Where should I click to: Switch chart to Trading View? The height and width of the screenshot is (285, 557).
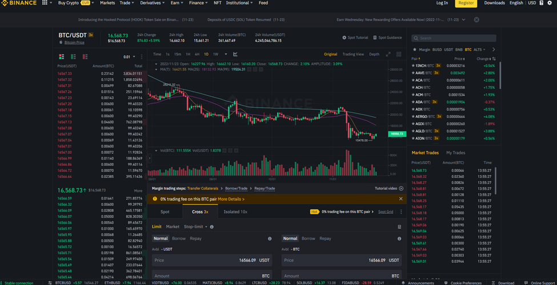point(353,54)
